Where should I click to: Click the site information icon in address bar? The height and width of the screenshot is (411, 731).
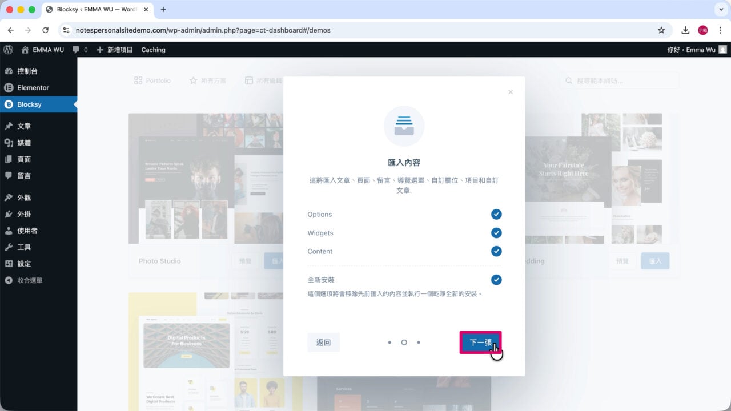click(66, 30)
